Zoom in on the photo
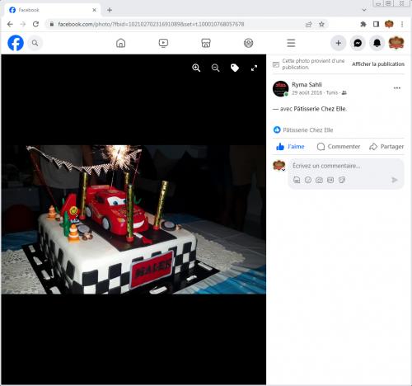Image resolution: width=412 pixels, height=386 pixels. tap(196, 68)
